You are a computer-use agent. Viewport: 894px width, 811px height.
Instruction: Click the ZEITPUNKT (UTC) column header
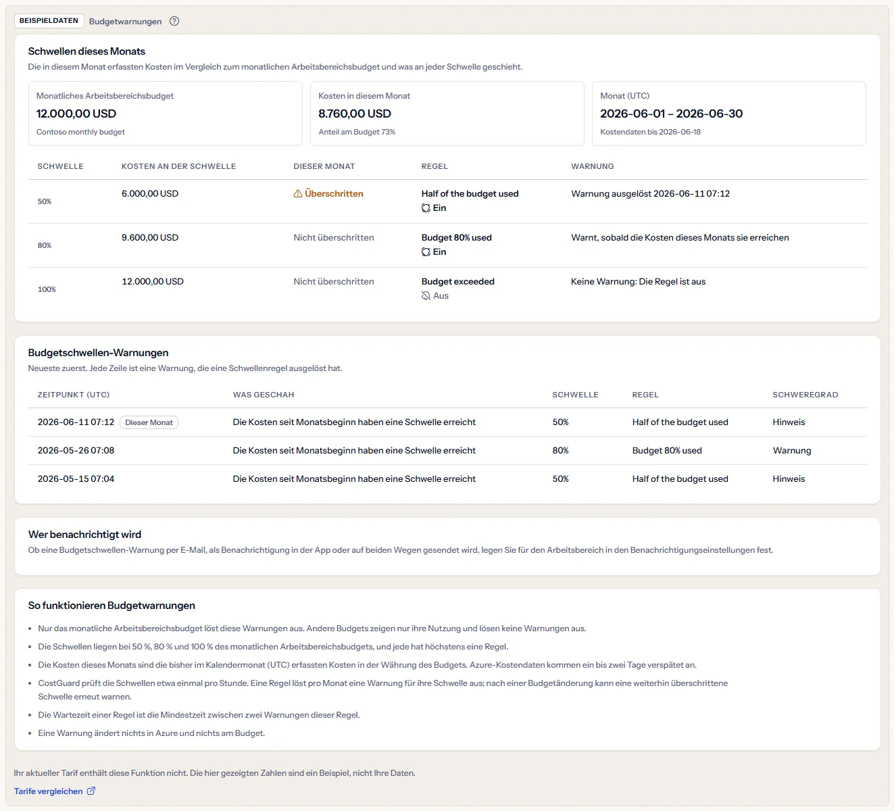pyautogui.click(x=74, y=395)
